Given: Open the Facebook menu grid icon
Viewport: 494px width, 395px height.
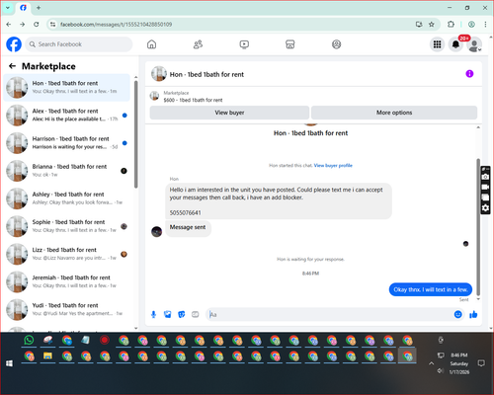Looking at the screenshot, I should point(437,44).
